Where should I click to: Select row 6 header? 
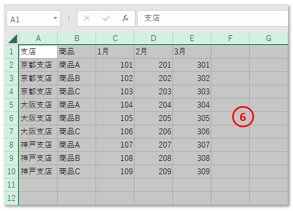[11, 118]
